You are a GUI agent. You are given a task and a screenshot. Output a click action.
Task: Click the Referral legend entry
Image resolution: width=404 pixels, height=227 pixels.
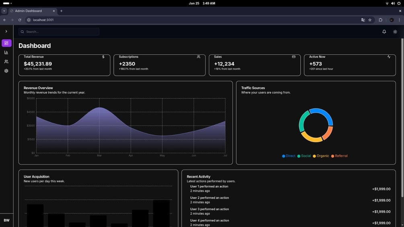pos(339,156)
